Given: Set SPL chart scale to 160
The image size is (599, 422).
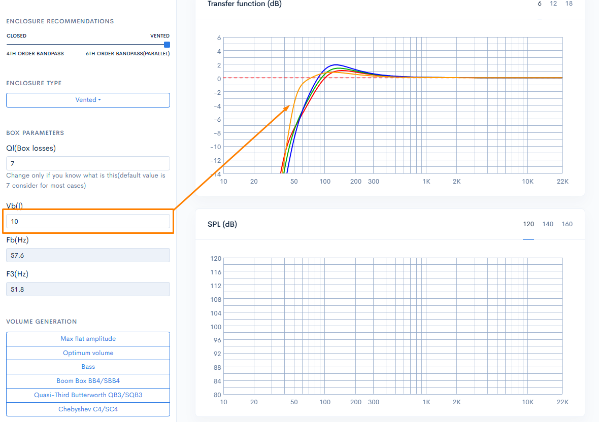Looking at the screenshot, I should click(x=567, y=224).
